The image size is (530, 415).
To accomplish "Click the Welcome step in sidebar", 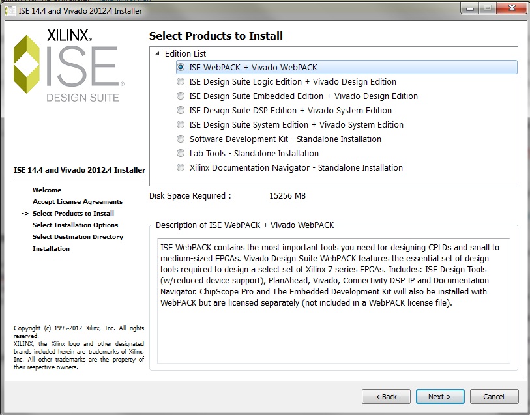I will pos(47,190).
